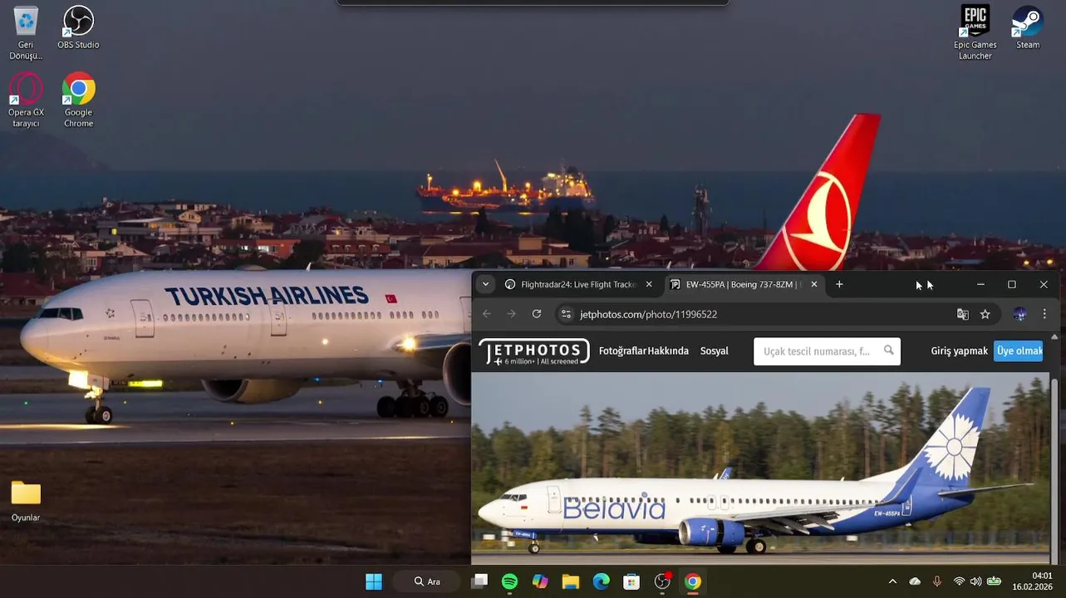Launch OBS Studio from the desktop
1066x598 pixels.
[78, 27]
